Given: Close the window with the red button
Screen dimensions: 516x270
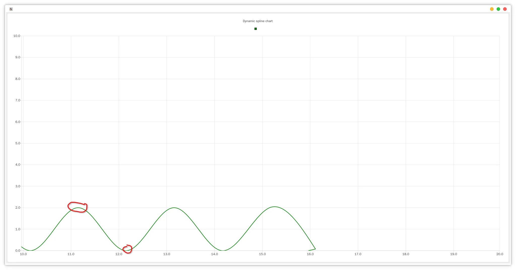Looking at the screenshot, I should coord(505,9).
